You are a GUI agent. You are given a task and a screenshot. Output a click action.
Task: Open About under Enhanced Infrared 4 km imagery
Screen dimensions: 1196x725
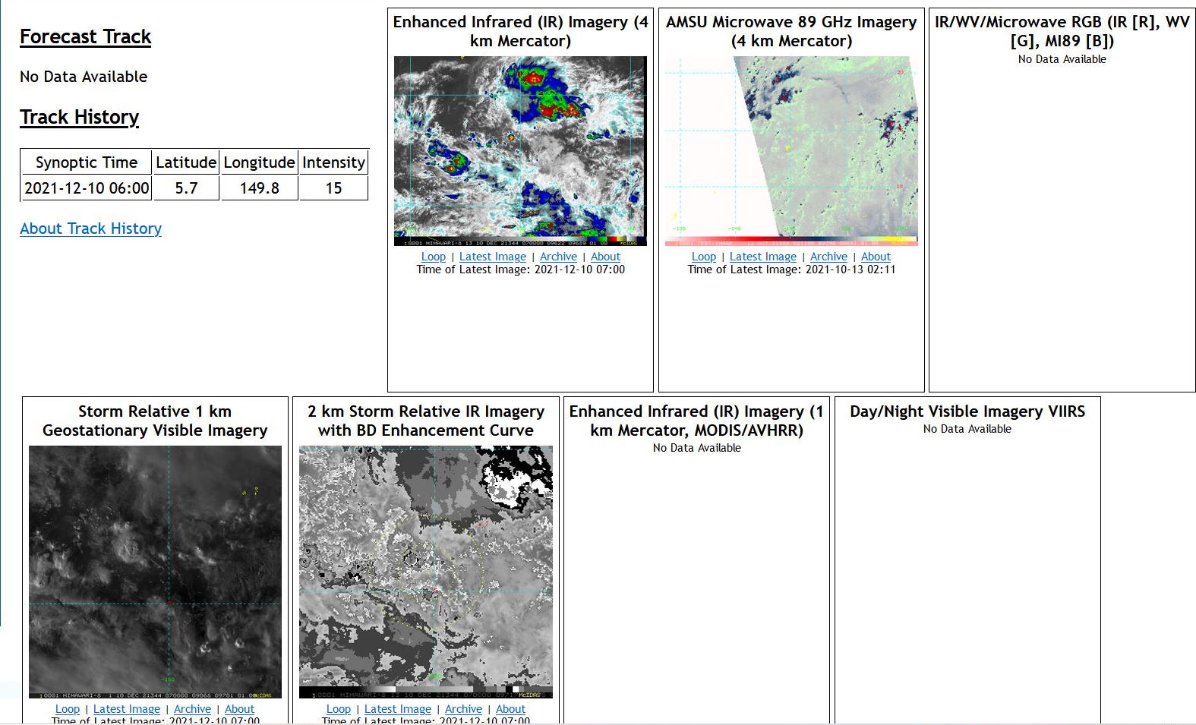[x=605, y=257]
